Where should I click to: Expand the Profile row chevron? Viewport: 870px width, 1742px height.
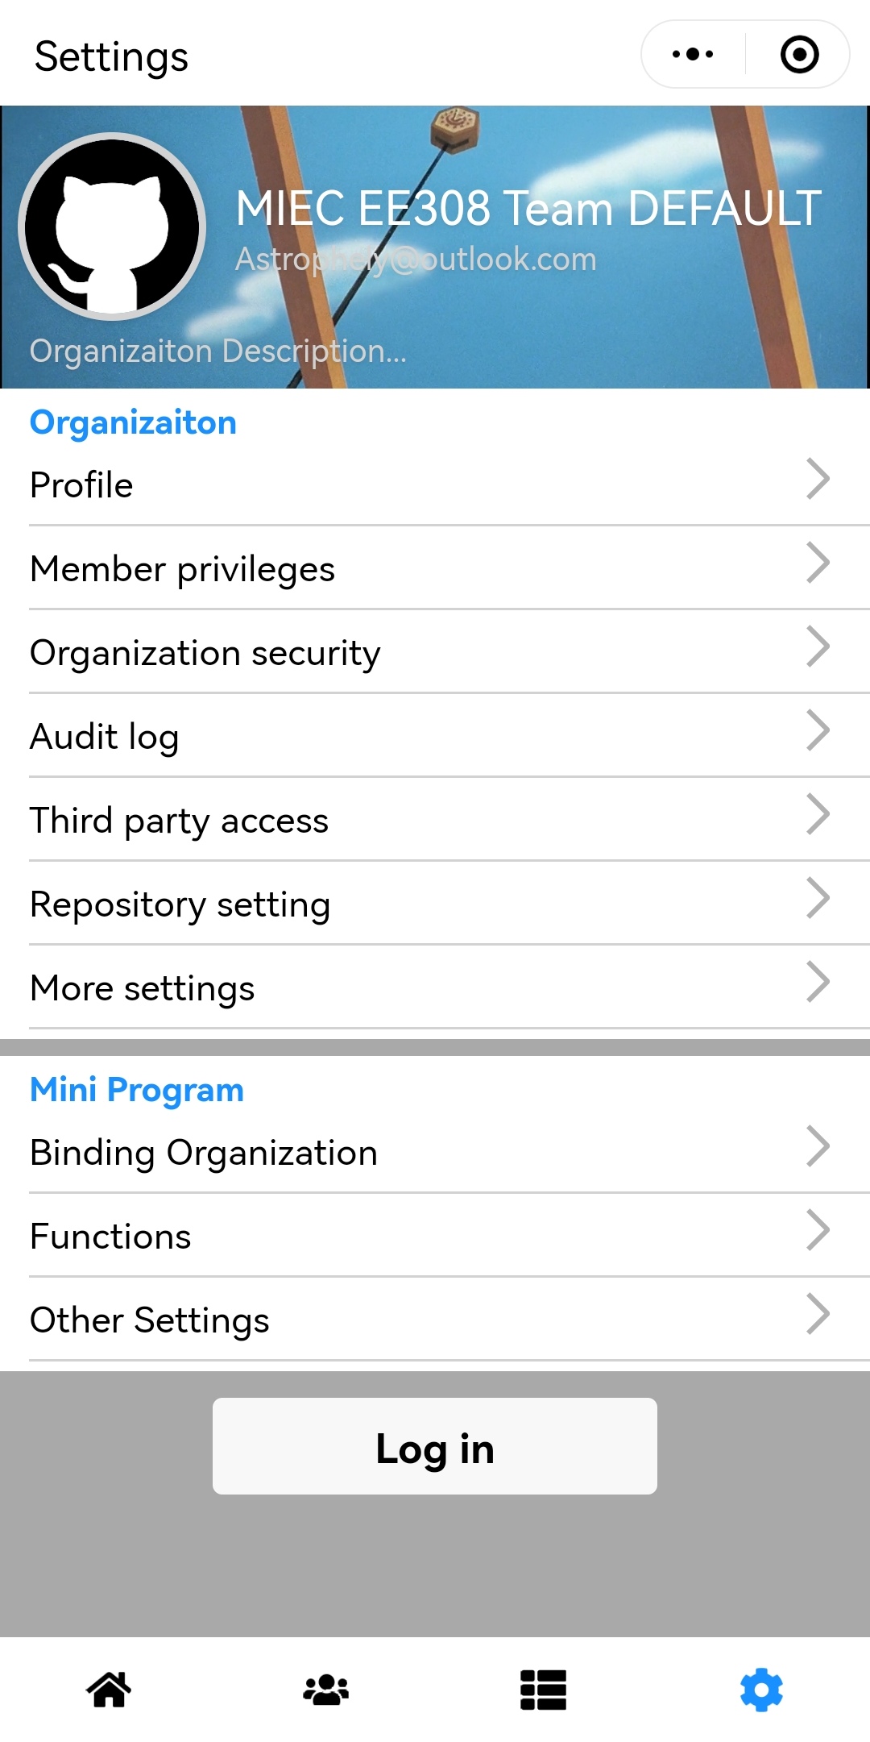tap(818, 480)
